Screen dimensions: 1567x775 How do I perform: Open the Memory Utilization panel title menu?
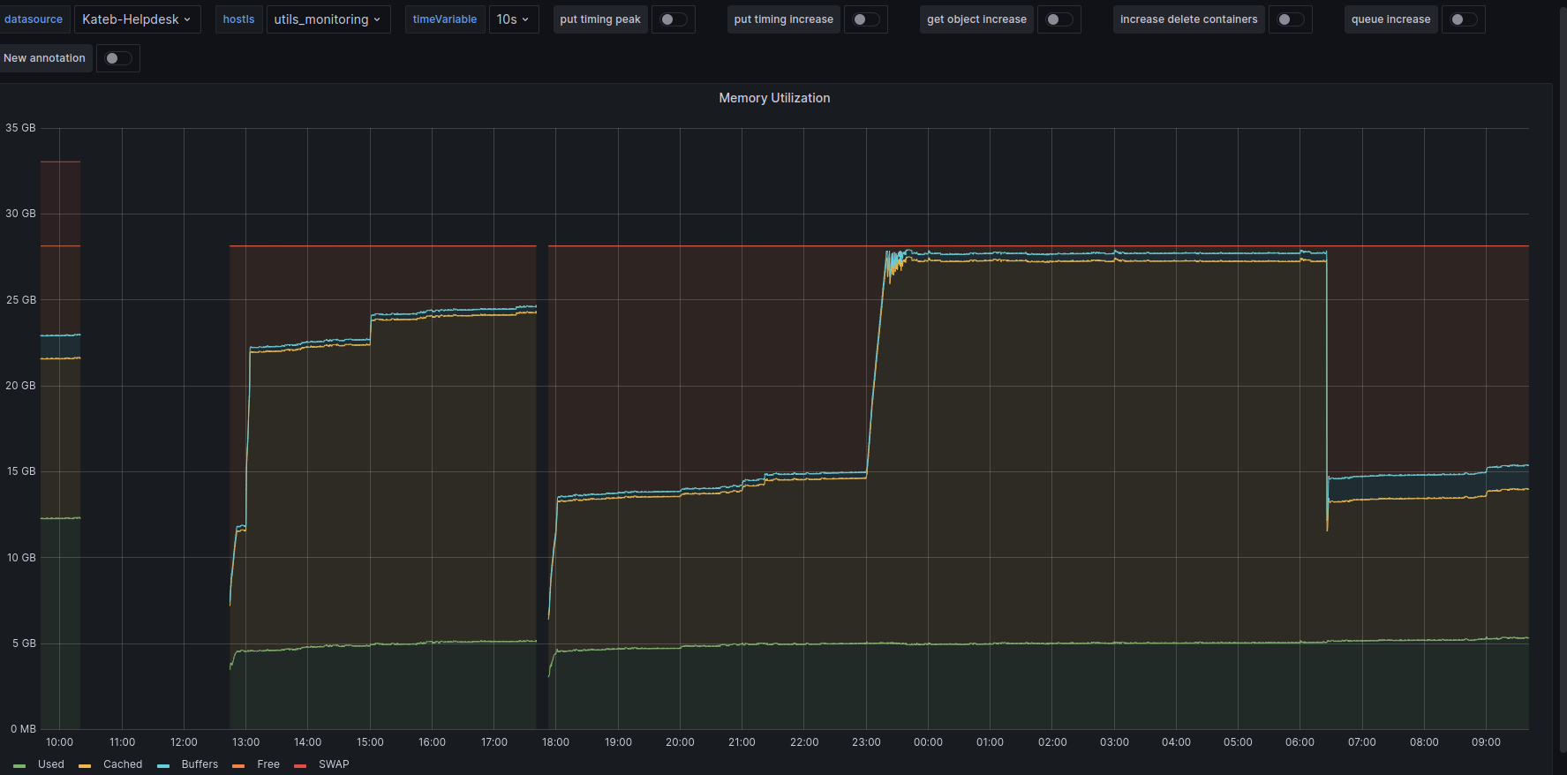click(x=774, y=98)
